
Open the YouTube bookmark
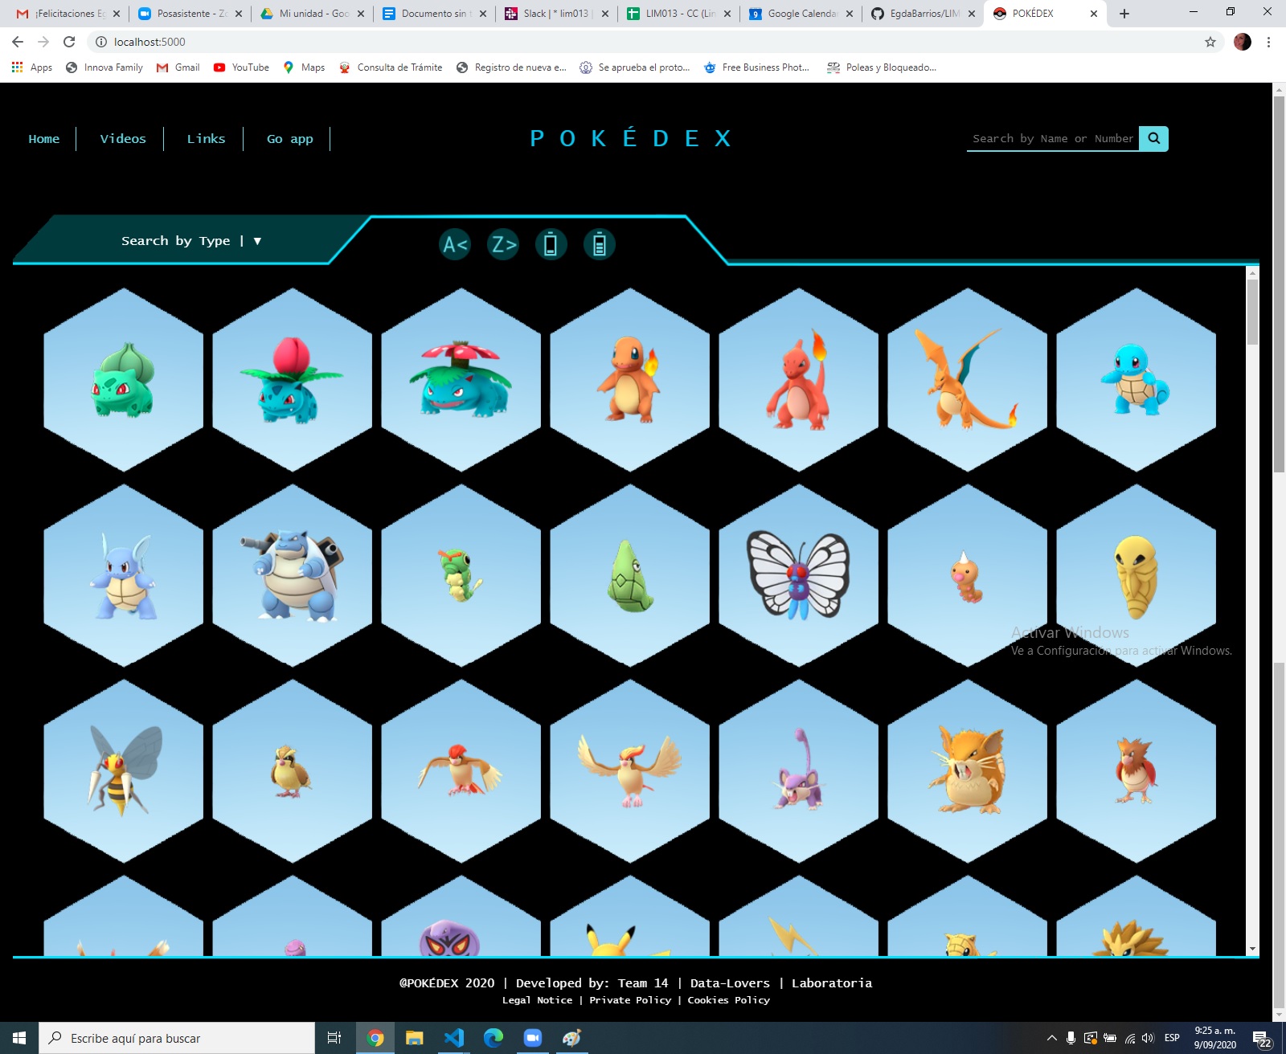[241, 67]
